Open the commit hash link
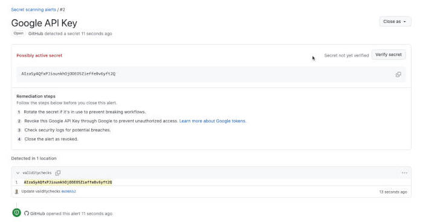Screen dimensions: 423x223 [68, 192]
